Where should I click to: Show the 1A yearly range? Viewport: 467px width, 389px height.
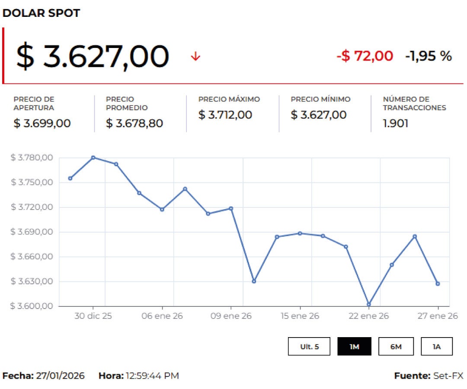(436, 346)
